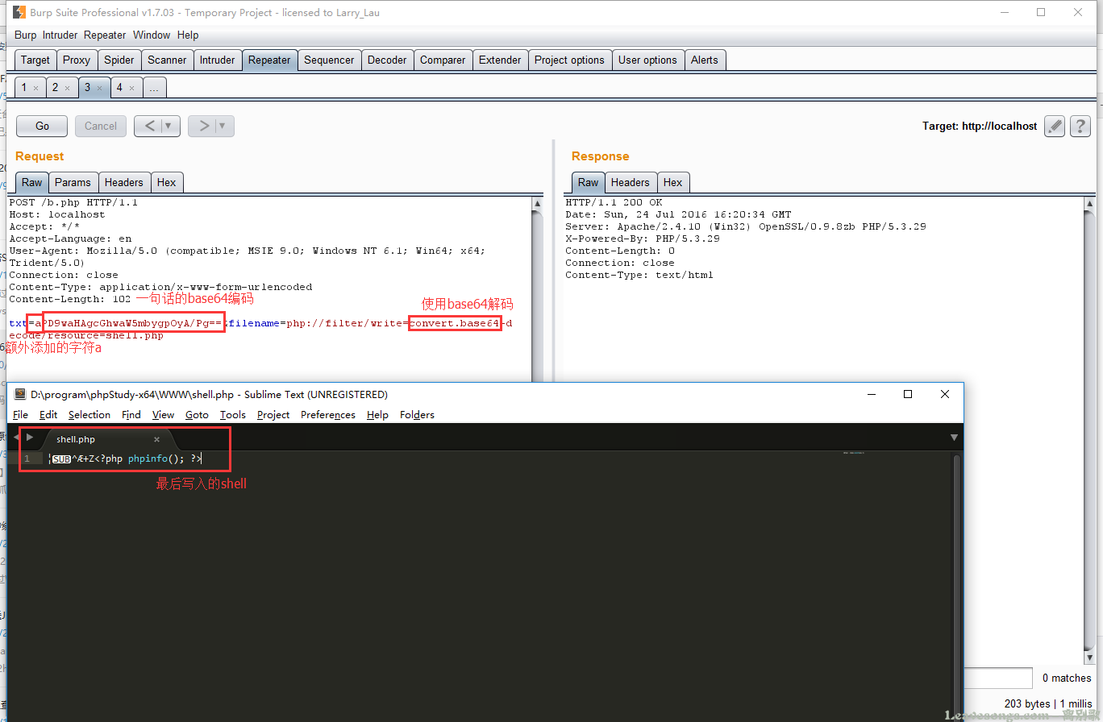The image size is (1103, 722).
Task: Go forward with the history next arrow
Action: click(x=203, y=126)
